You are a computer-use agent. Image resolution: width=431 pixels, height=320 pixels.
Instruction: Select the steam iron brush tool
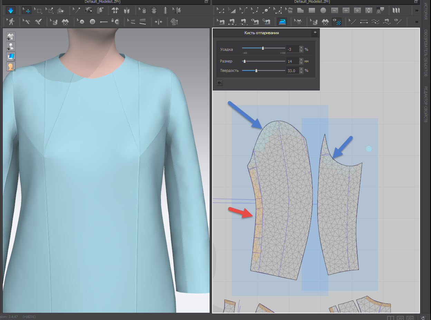pyautogui.click(x=282, y=22)
